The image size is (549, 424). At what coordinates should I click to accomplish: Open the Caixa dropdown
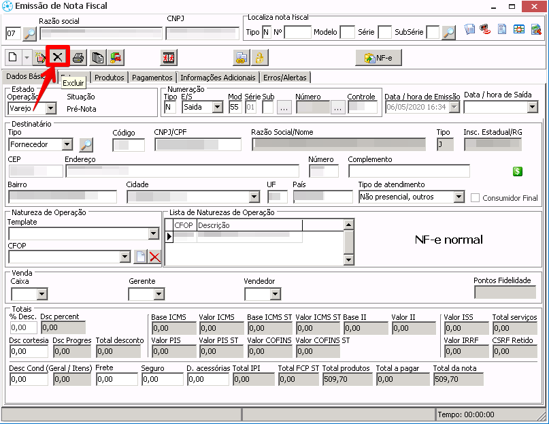42,294
